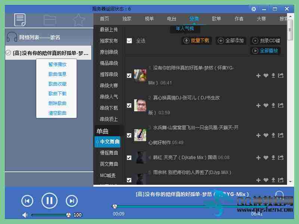Add song 真心换真情DJ with plus icon
Screen dimensions: 299x224
258,105
